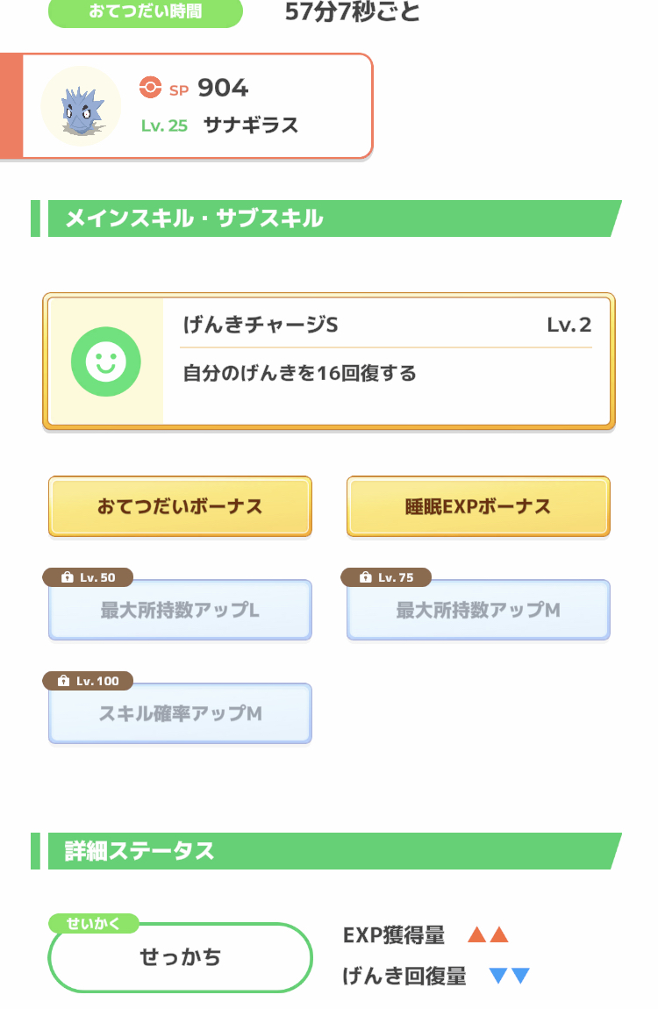The height and width of the screenshot is (1009, 658).
Task: Tap the locked スキル確率アップM skill
Action: [x=180, y=714]
